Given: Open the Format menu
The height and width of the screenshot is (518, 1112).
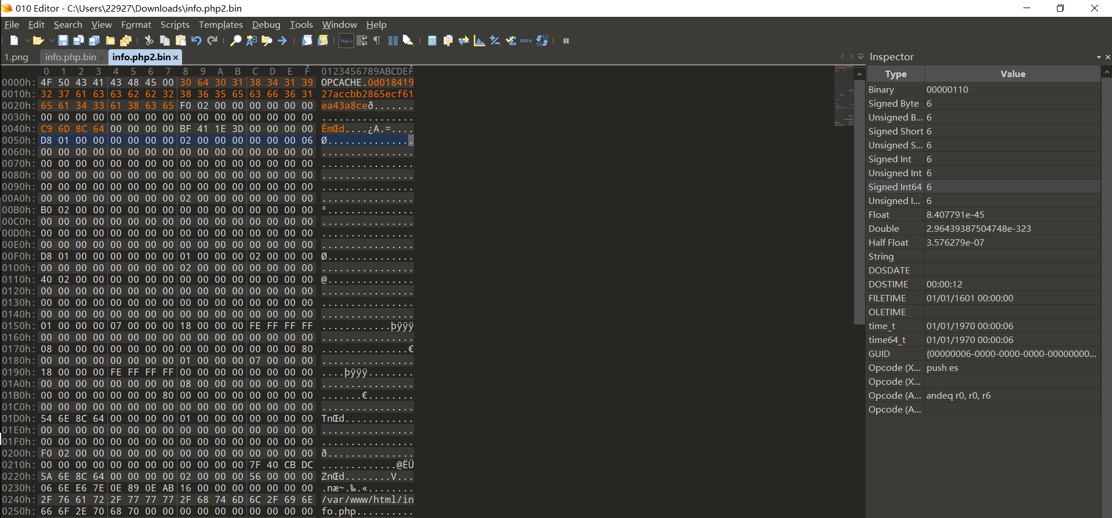Looking at the screenshot, I should [x=136, y=25].
